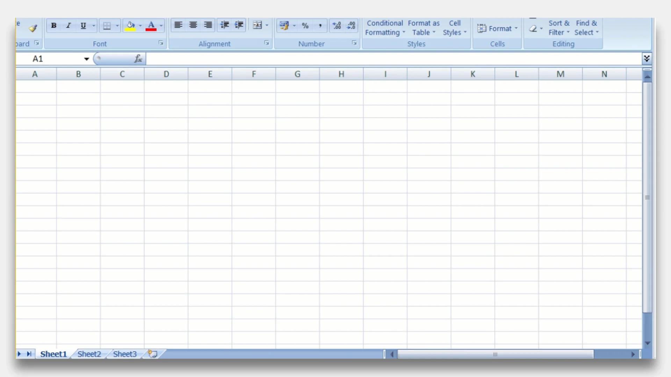The width and height of the screenshot is (671, 377).
Task: Toggle italic formatting
Action: 68,25
